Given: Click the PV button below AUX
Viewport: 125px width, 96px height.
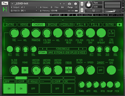Looking at the screenshot, I should 123,10.
